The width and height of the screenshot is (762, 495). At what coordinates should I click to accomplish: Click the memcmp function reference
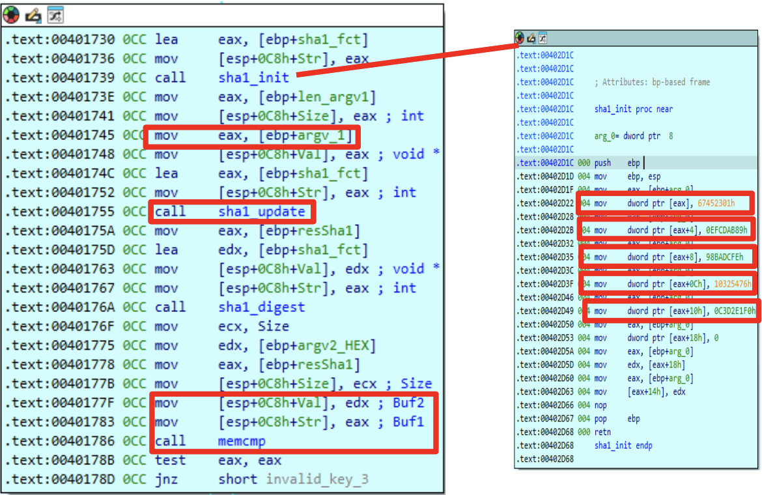(x=241, y=441)
